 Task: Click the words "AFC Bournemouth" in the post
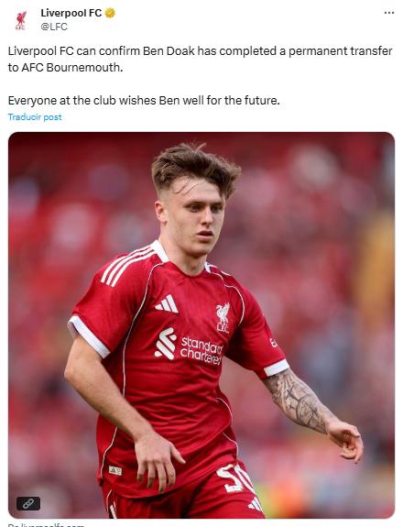(71, 68)
